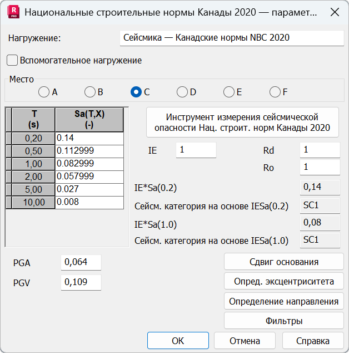Click the PGA input field
The width and height of the screenshot is (349, 353).
pyautogui.click(x=81, y=262)
